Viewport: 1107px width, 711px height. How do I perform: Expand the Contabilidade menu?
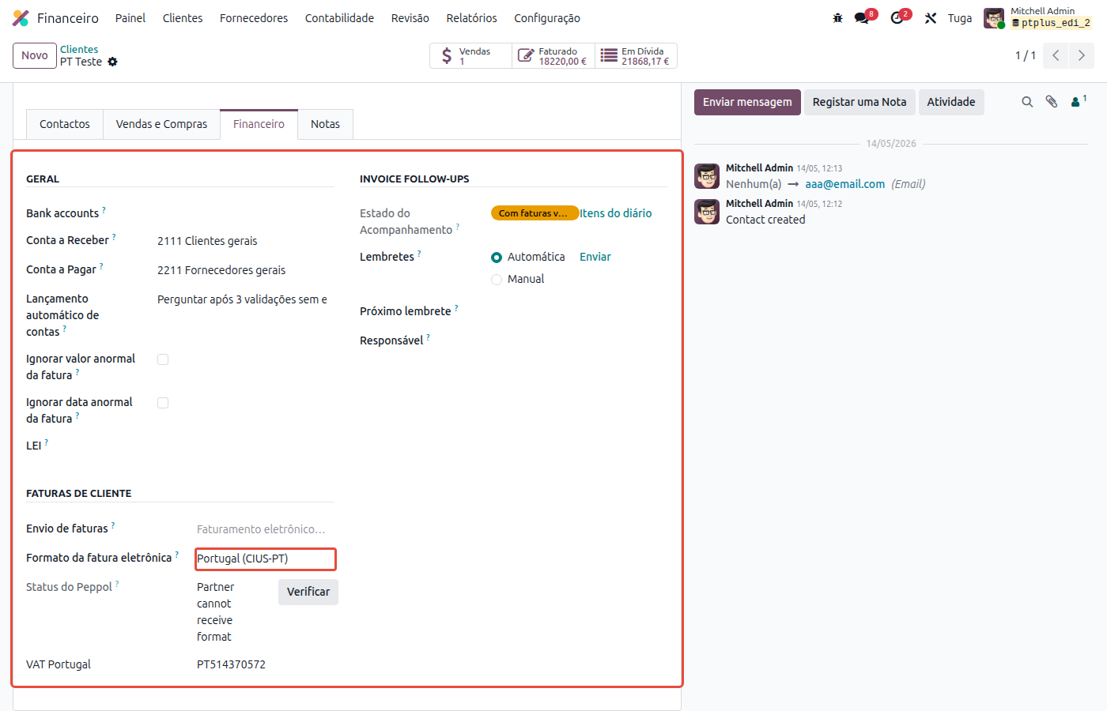(x=339, y=18)
